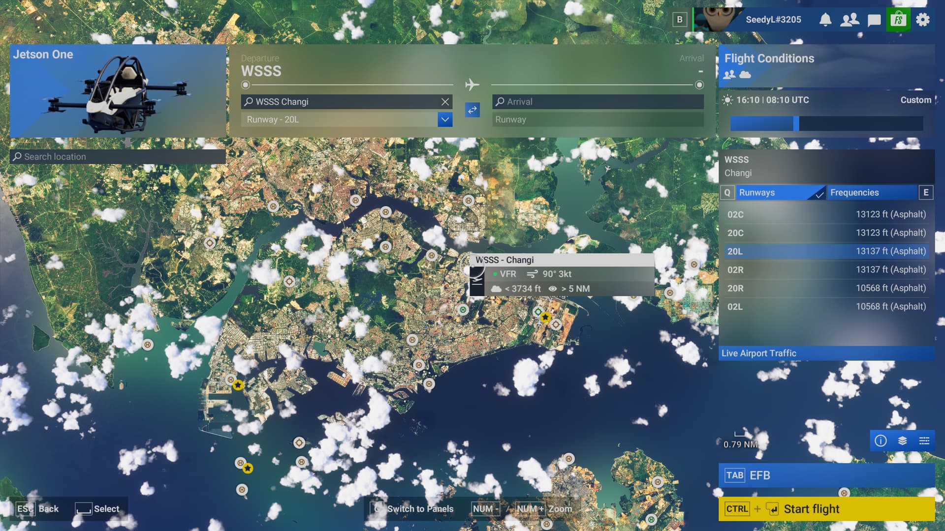Expand the Runway - 20L dropdown

(444, 119)
